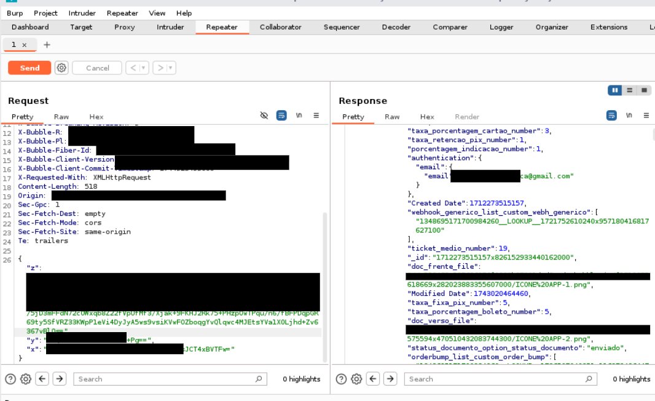
Task: Open the View menu
Action: (x=157, y=13)
